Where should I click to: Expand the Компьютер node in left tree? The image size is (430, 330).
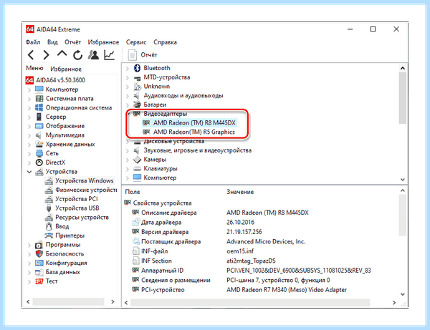(29, 89)
